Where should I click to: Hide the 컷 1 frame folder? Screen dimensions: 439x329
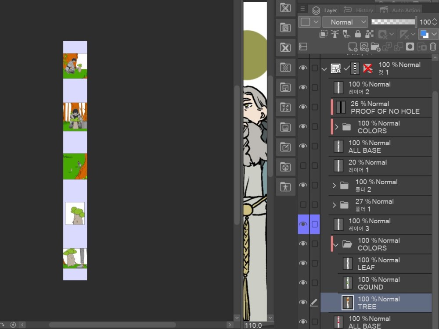point(303,68)
